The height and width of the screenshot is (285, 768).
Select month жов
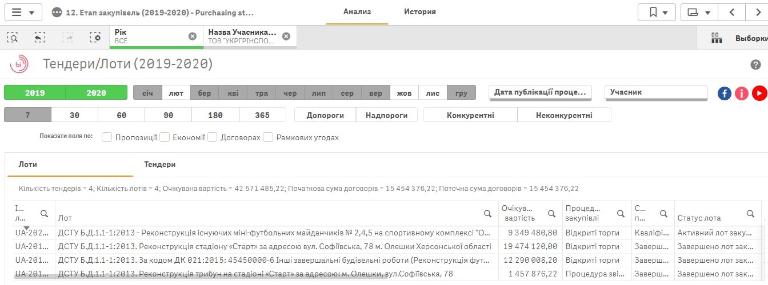click(x=405, y=92)
